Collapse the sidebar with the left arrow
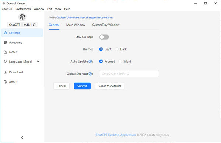221x143 pixels. click(22, 137)
